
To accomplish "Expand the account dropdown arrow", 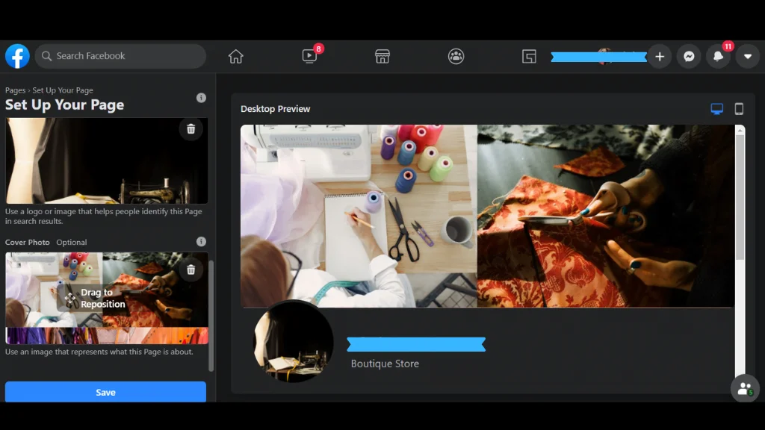I will 747,57.
